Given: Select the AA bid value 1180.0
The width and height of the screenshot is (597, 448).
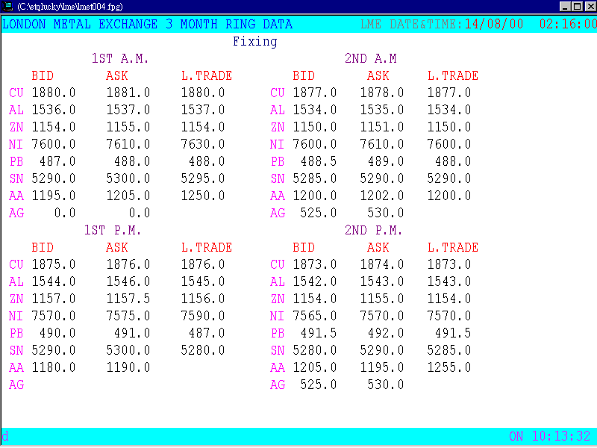Looking at the screenshot, I should [52, 367].
